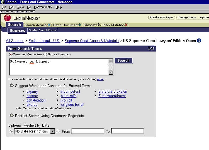The height and width of the screenshot is (150, 209).
Task: Collapse the first Netscape toolbar handle
Action: [x=8, y=12]
